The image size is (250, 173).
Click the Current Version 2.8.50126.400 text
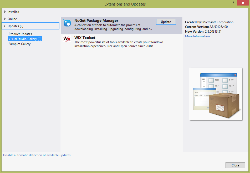tap(206, 27)
